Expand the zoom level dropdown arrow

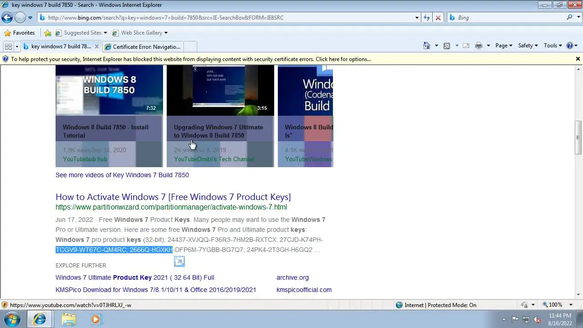pyautogui.click(x=571, y=305)
